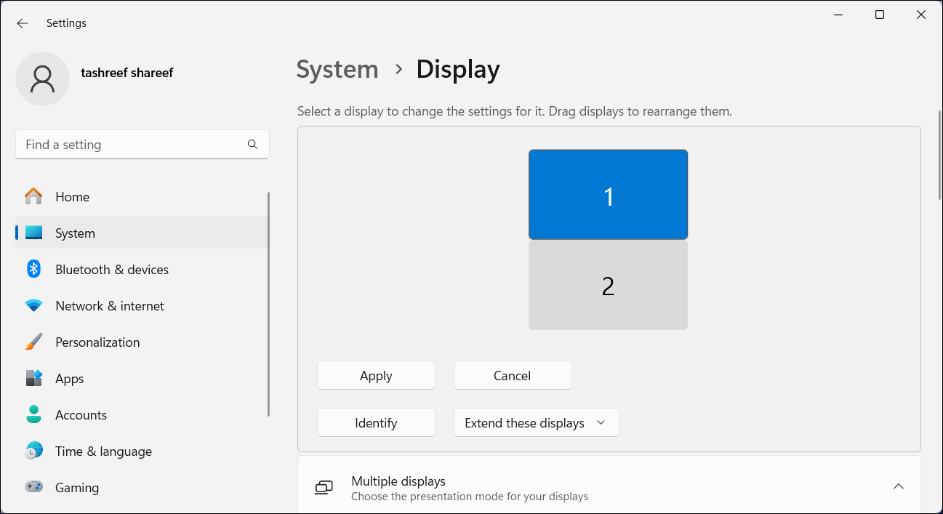Open Personalization settings via the brush icon
The width and height of the screenshot is (943, 514).
33,342
